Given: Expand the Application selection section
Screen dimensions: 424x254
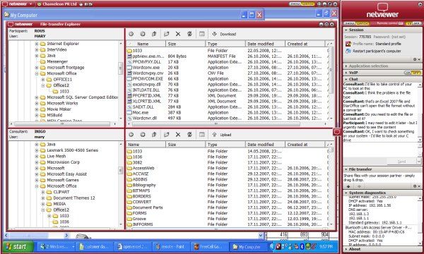Looking at the screenshot, I should tap(346, 66).
